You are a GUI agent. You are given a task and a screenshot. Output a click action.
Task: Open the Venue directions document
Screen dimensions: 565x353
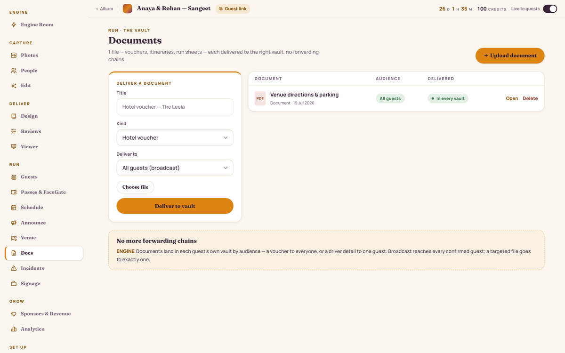pyautogui.click(x=512, y=98)
